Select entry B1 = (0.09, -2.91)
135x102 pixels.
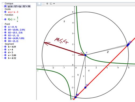point(16,30)
